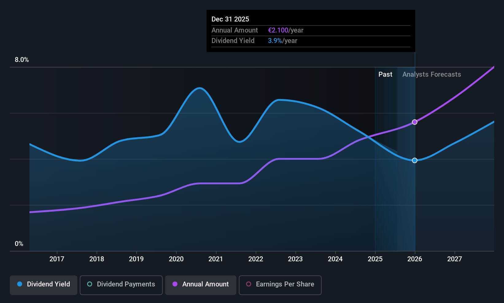The image size is (504, 303).
Task: Click the 2017 x-axis label
Action: [57, 259]
